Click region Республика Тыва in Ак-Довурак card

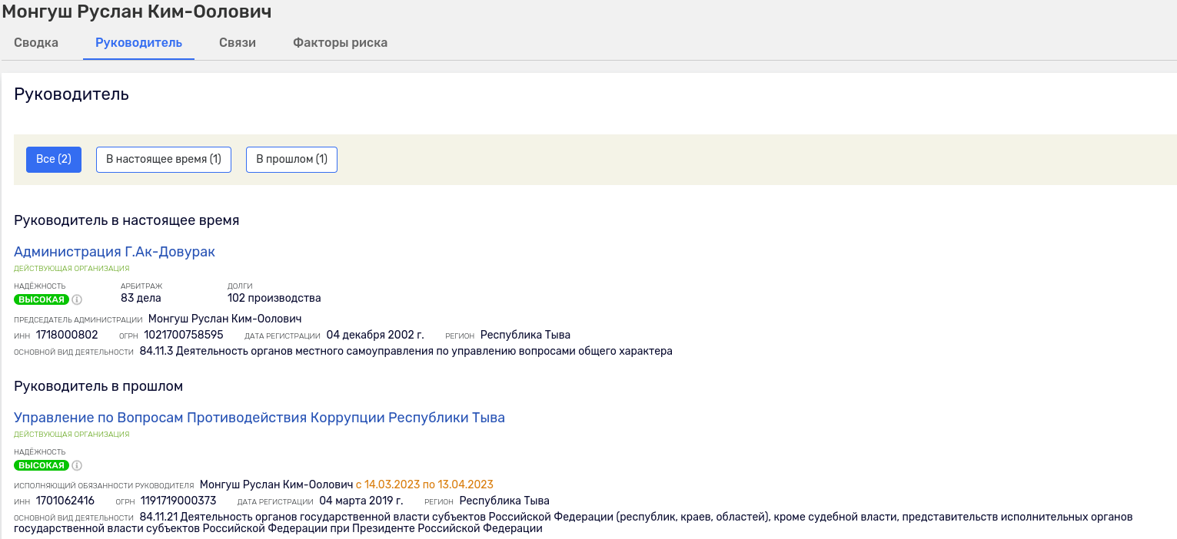pos(525,335)
